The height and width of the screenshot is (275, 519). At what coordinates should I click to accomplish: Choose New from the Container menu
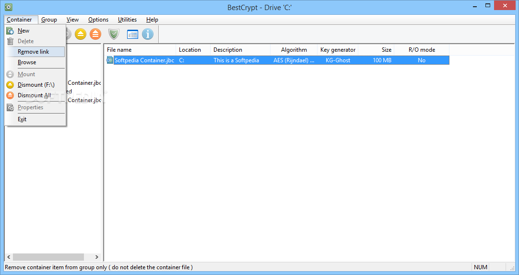[35, 31]
